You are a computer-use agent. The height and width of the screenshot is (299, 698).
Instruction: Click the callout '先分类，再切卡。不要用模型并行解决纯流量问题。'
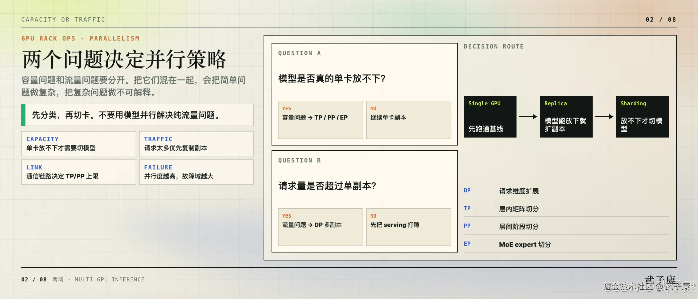click(137, 115)
